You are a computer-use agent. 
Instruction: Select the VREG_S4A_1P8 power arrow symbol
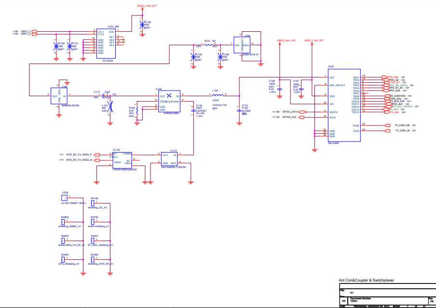280,45
